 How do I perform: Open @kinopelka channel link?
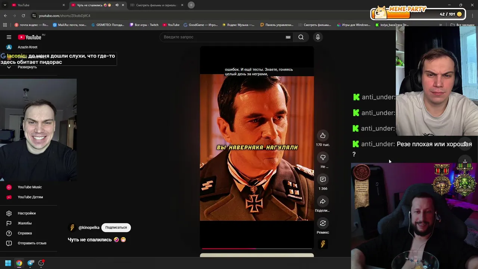click(x=89, y=228)
